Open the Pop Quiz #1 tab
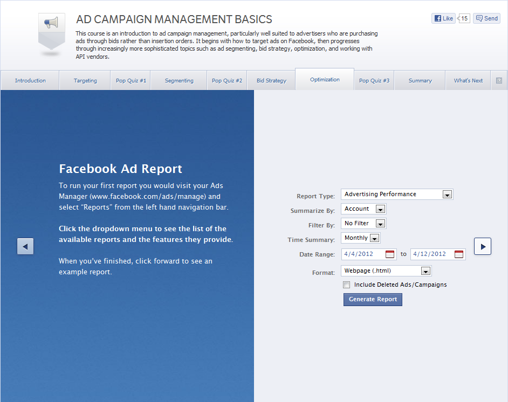508x402 pixels. [131, 80]
